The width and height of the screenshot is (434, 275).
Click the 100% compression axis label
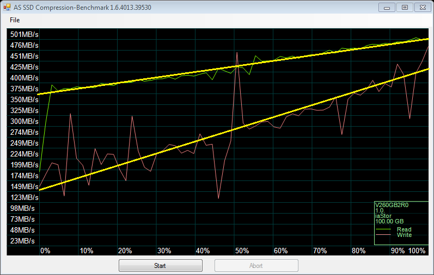pos(417,251)
